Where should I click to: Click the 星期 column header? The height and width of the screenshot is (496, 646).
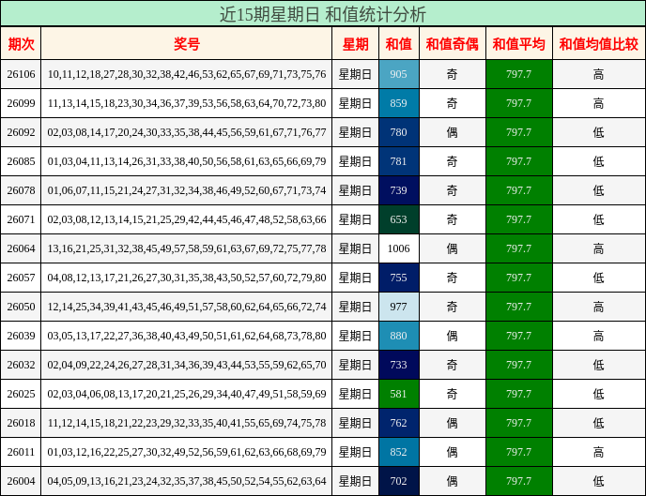pos(355,43)
